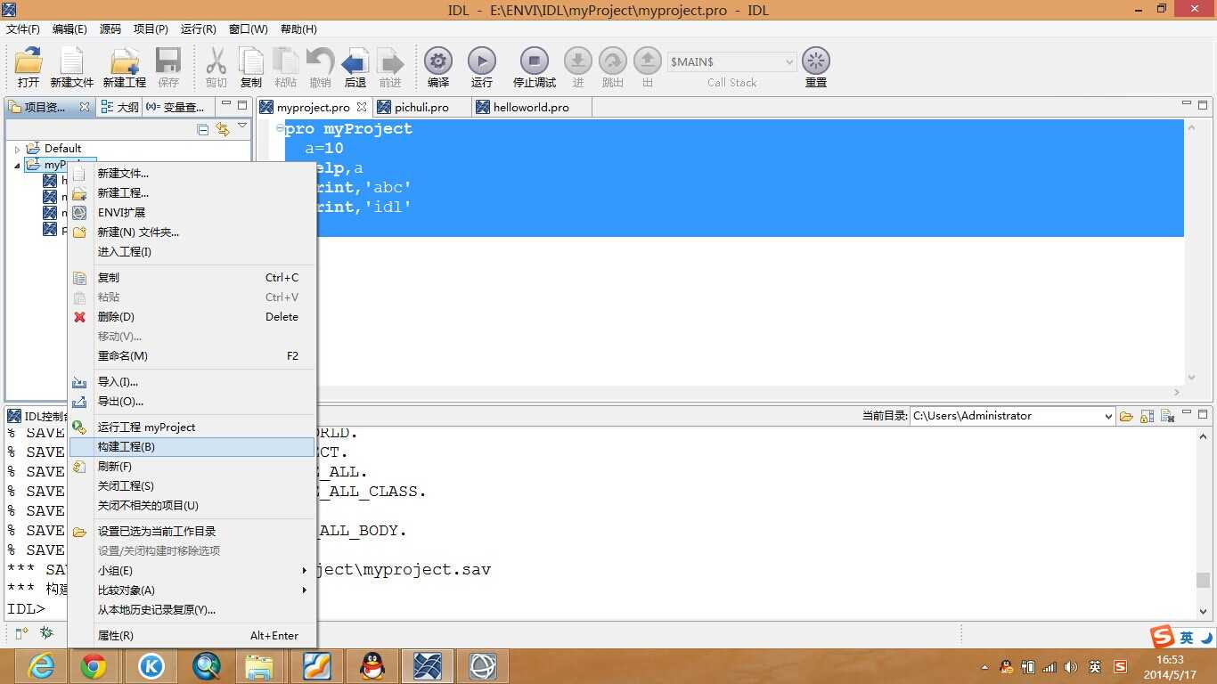Open the $MAIN$ Call Stack dropdown

click(789, 61)
